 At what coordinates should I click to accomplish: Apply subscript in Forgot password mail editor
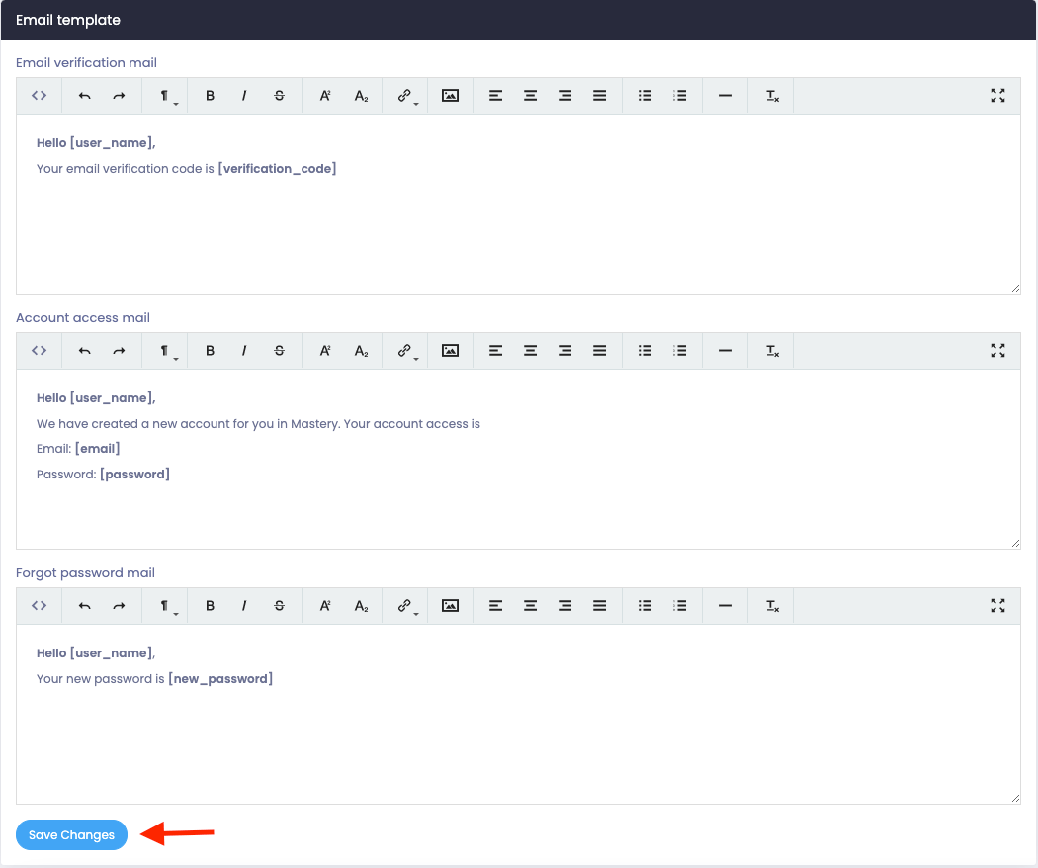pyautogui.click(x=361, y=606)
